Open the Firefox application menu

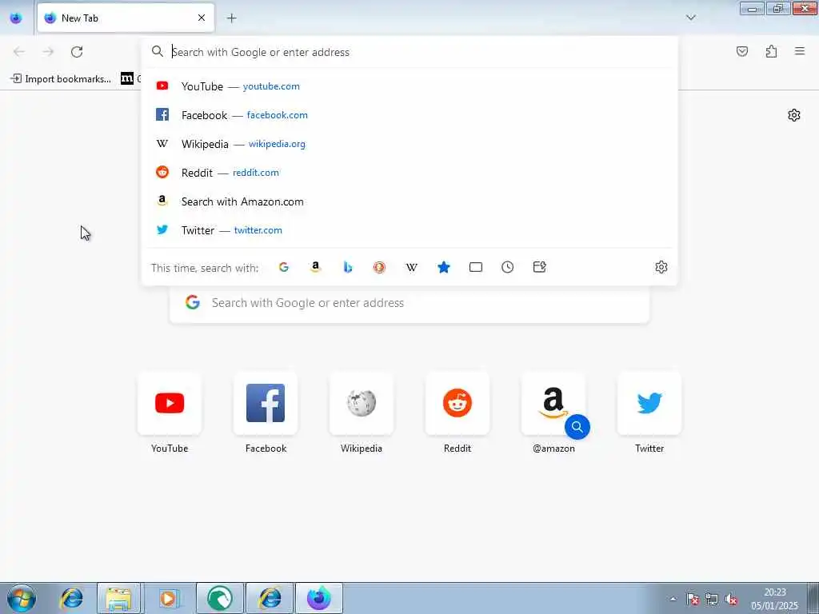tap(800, 51)
